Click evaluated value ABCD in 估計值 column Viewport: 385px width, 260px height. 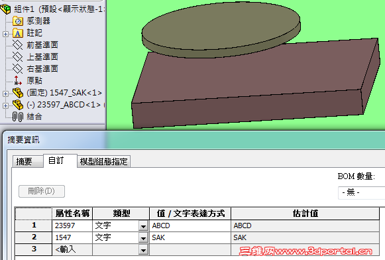click(305, 226)
